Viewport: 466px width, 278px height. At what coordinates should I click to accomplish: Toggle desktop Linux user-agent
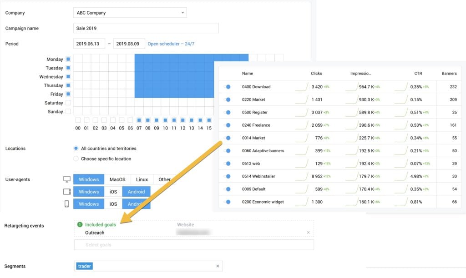[142, 179]
